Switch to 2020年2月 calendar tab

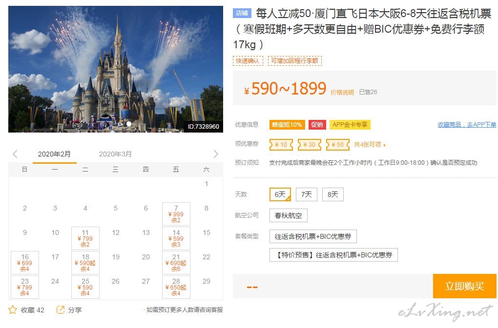pyautogui.click(x=54, y=154)
